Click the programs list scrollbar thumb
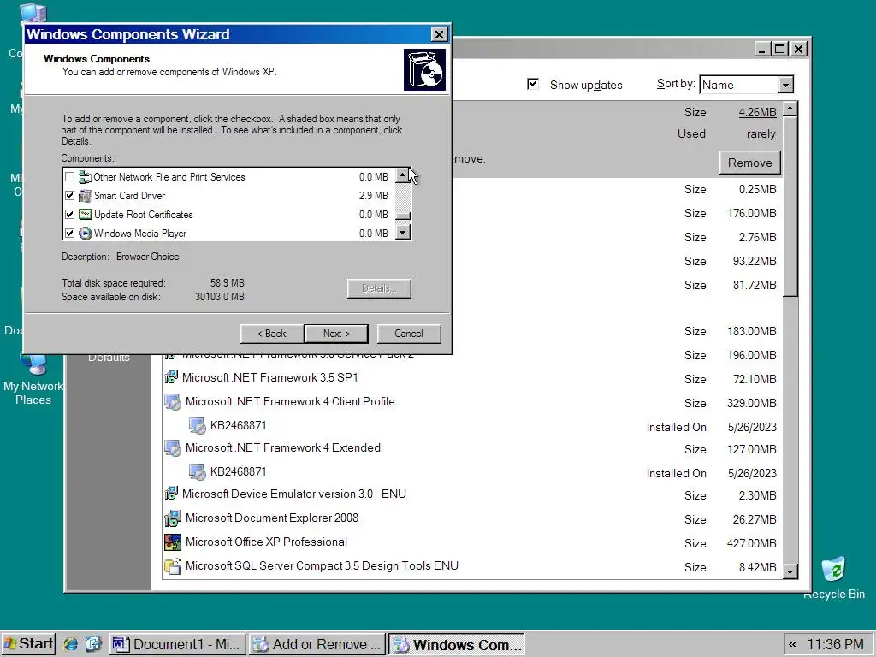Viewport: 876px width, 657px height. tap(790, 206)
